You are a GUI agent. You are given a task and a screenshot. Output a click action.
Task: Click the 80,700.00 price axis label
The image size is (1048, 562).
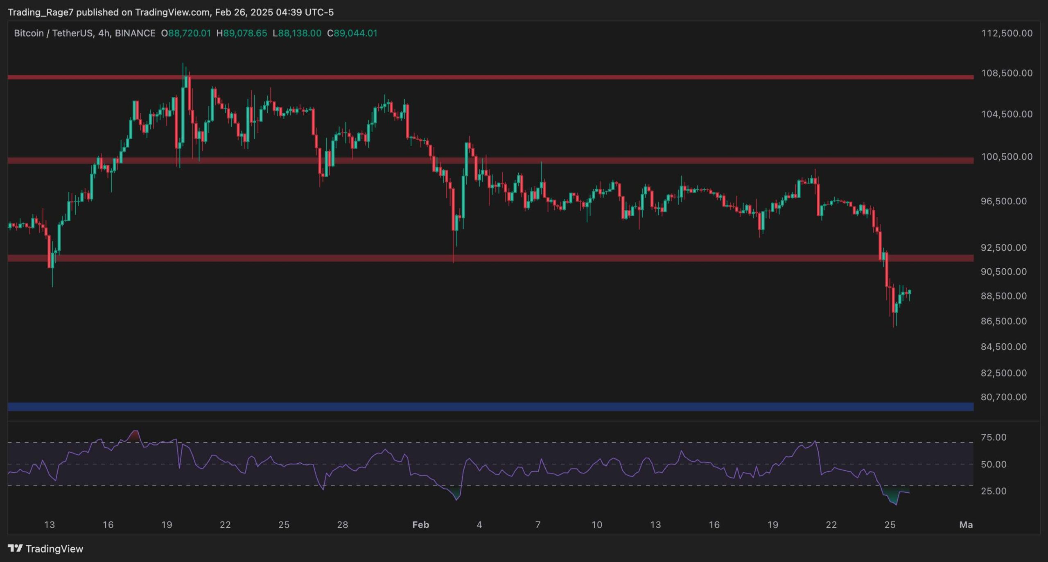pyautogui.click(x=1003, y=397)
